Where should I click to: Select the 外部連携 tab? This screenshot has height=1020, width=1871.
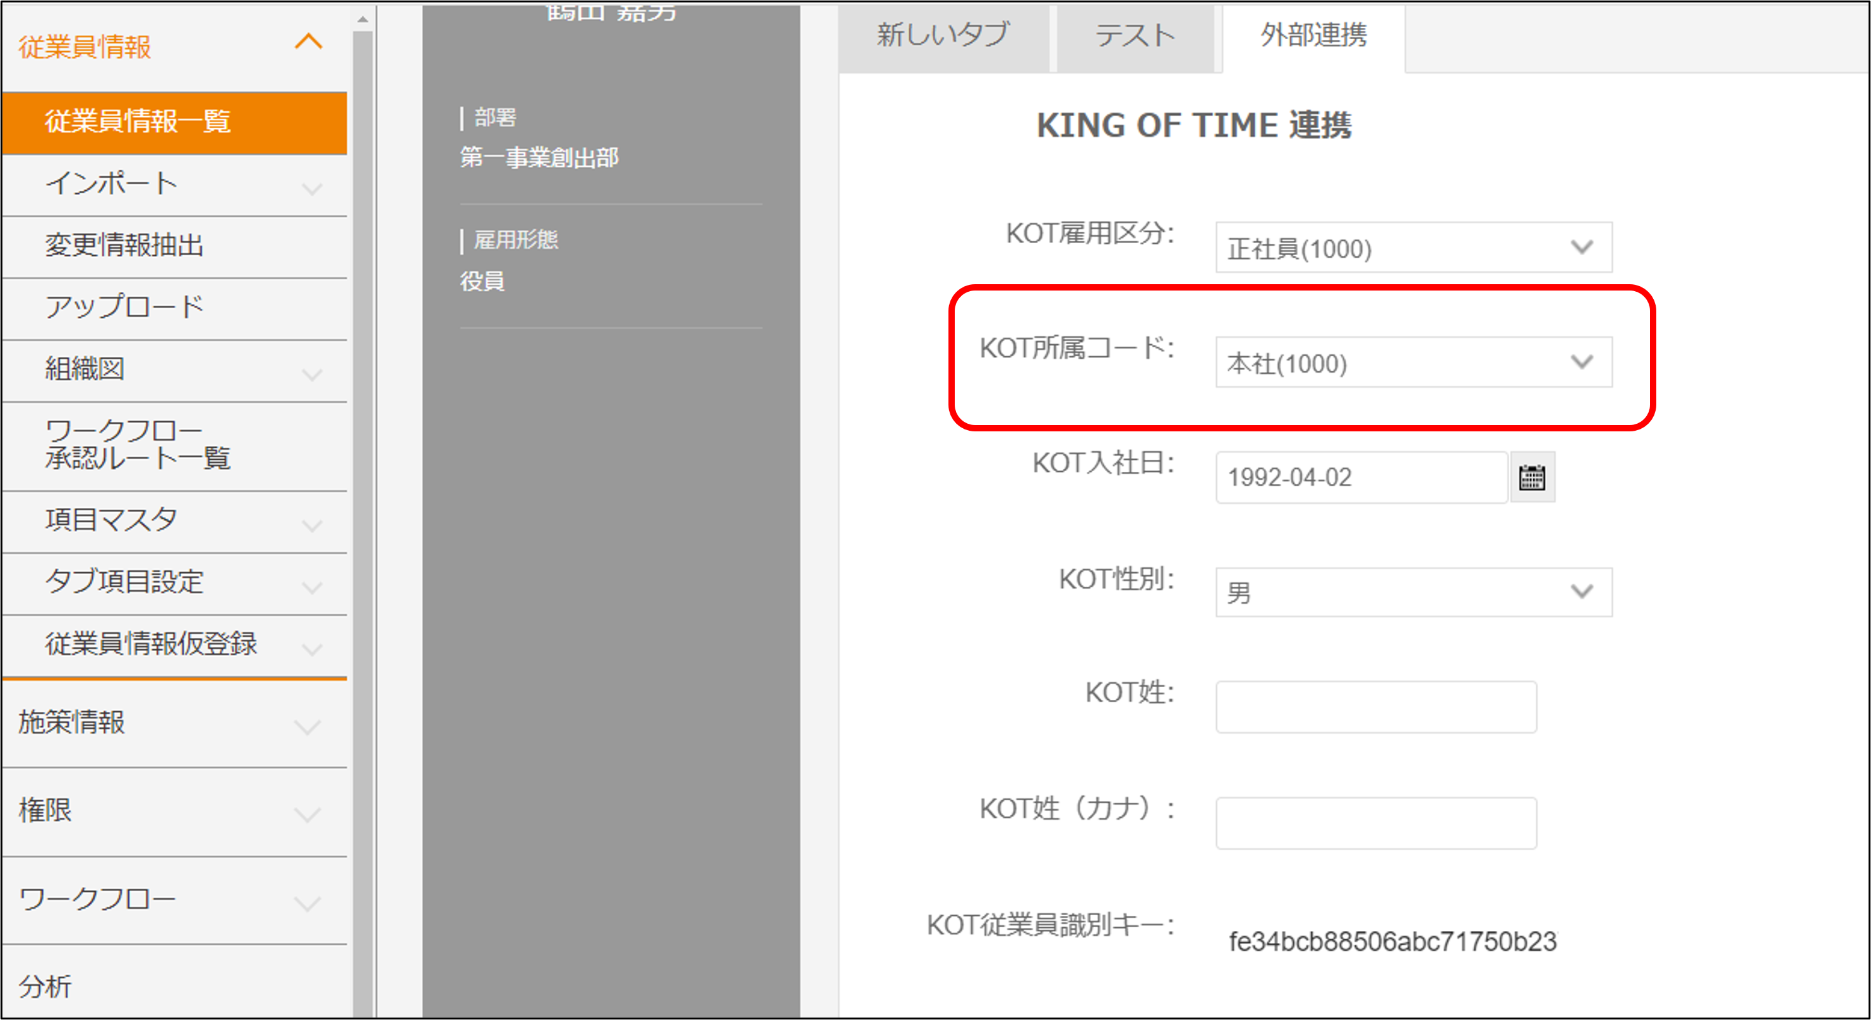pos(1313,35)
